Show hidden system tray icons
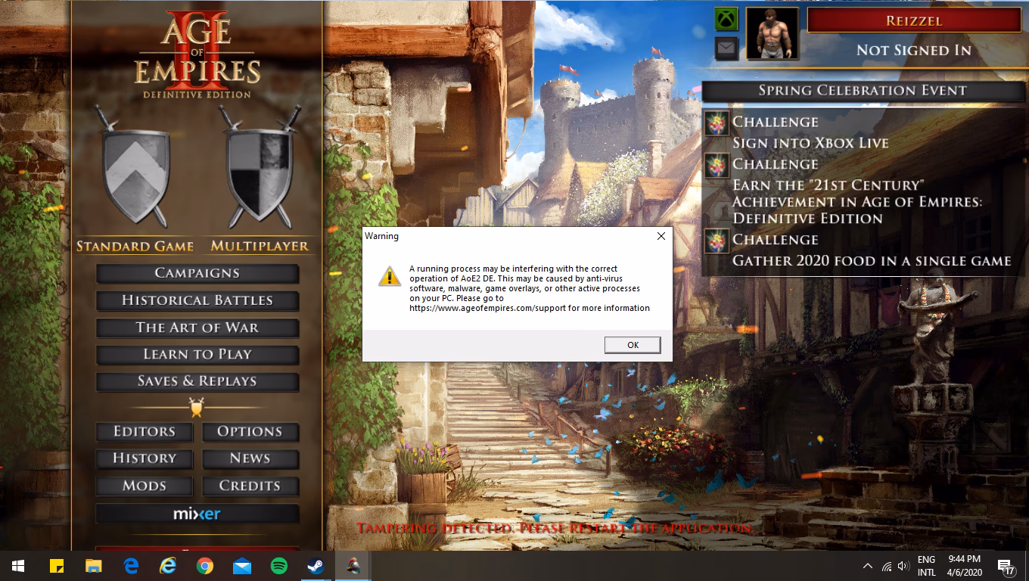This screenshot has height=581, width=1029. pos(867,566)
